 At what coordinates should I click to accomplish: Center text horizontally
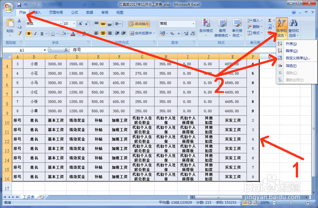pos(103,33)
